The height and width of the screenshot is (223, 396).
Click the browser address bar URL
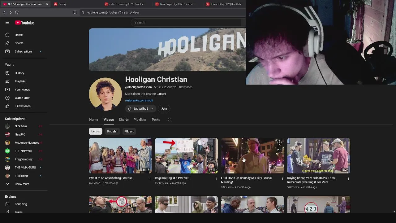[113, 12]
